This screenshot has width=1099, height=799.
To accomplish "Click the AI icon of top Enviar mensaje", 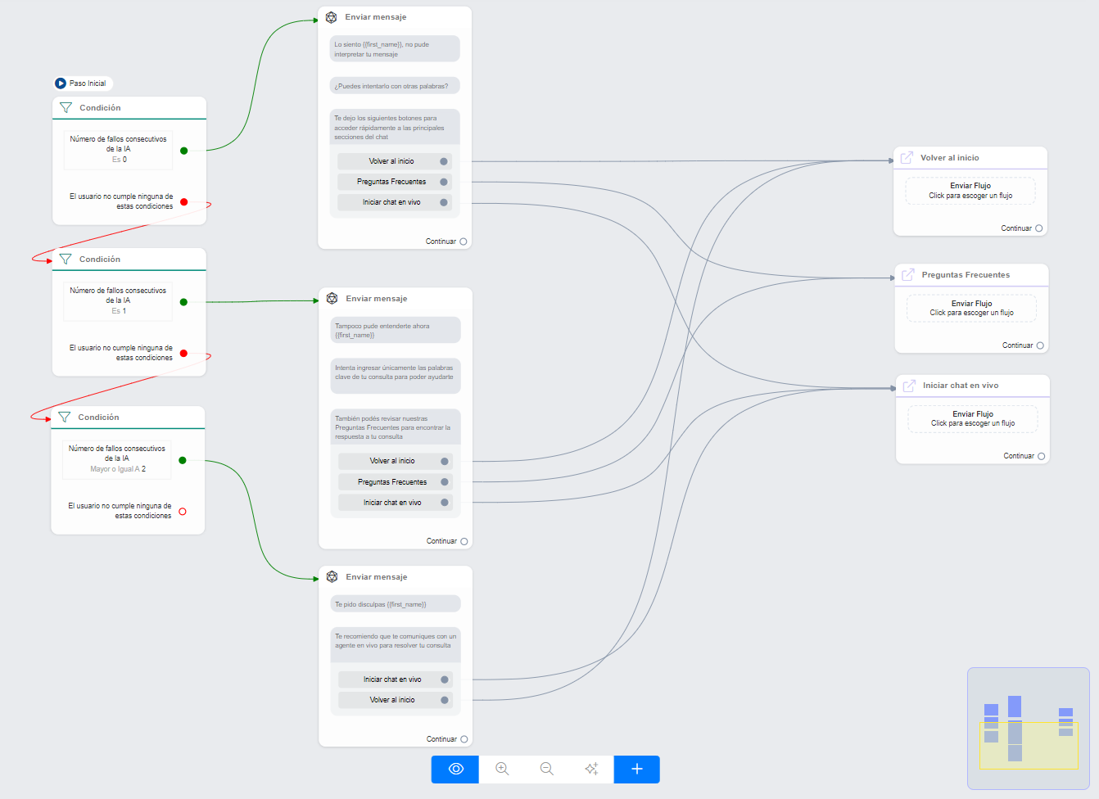I will [x=332, y=17].
